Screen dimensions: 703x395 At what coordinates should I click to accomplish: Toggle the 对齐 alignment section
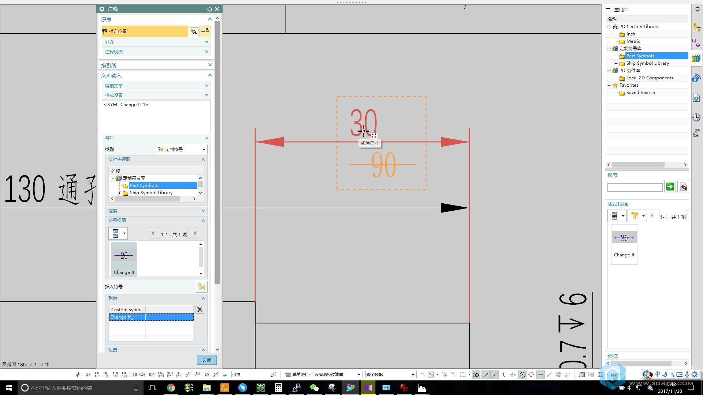(x=155, y=42)
